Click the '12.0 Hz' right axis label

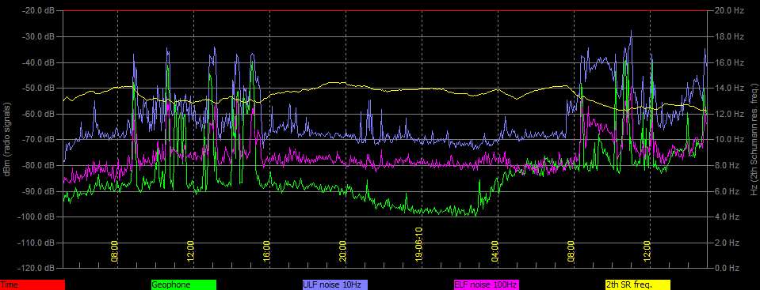[x=729, y=114]
